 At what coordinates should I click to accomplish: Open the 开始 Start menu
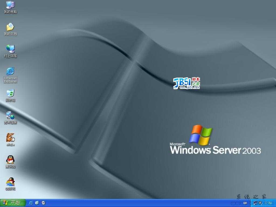pos(13,203)
